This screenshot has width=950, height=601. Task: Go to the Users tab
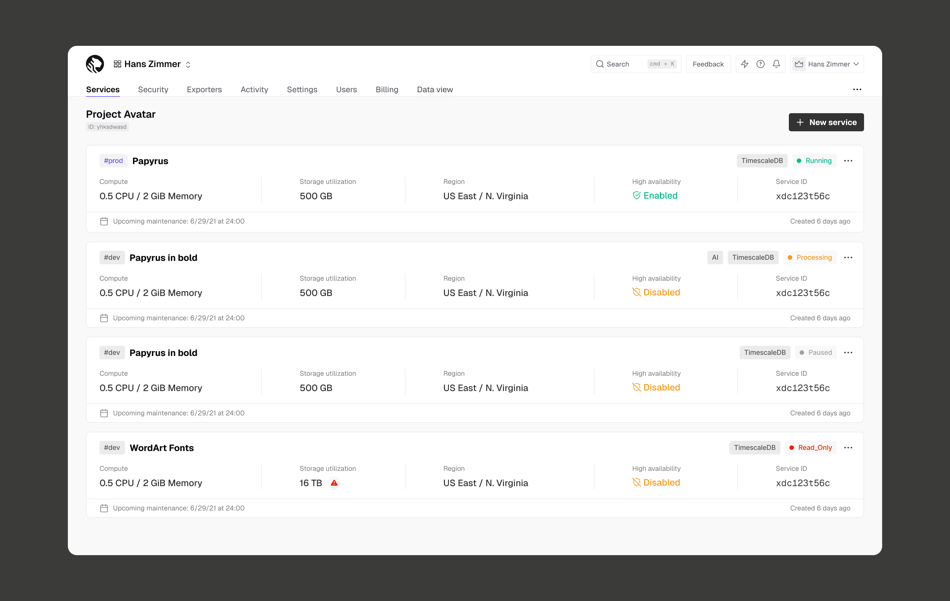[346, 90]
